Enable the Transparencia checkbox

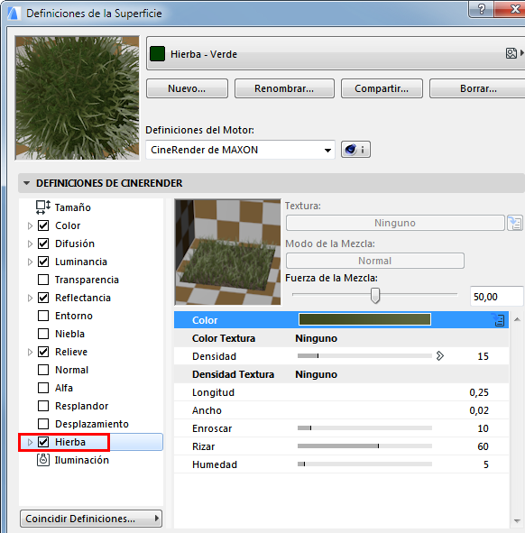pos(43,280)
